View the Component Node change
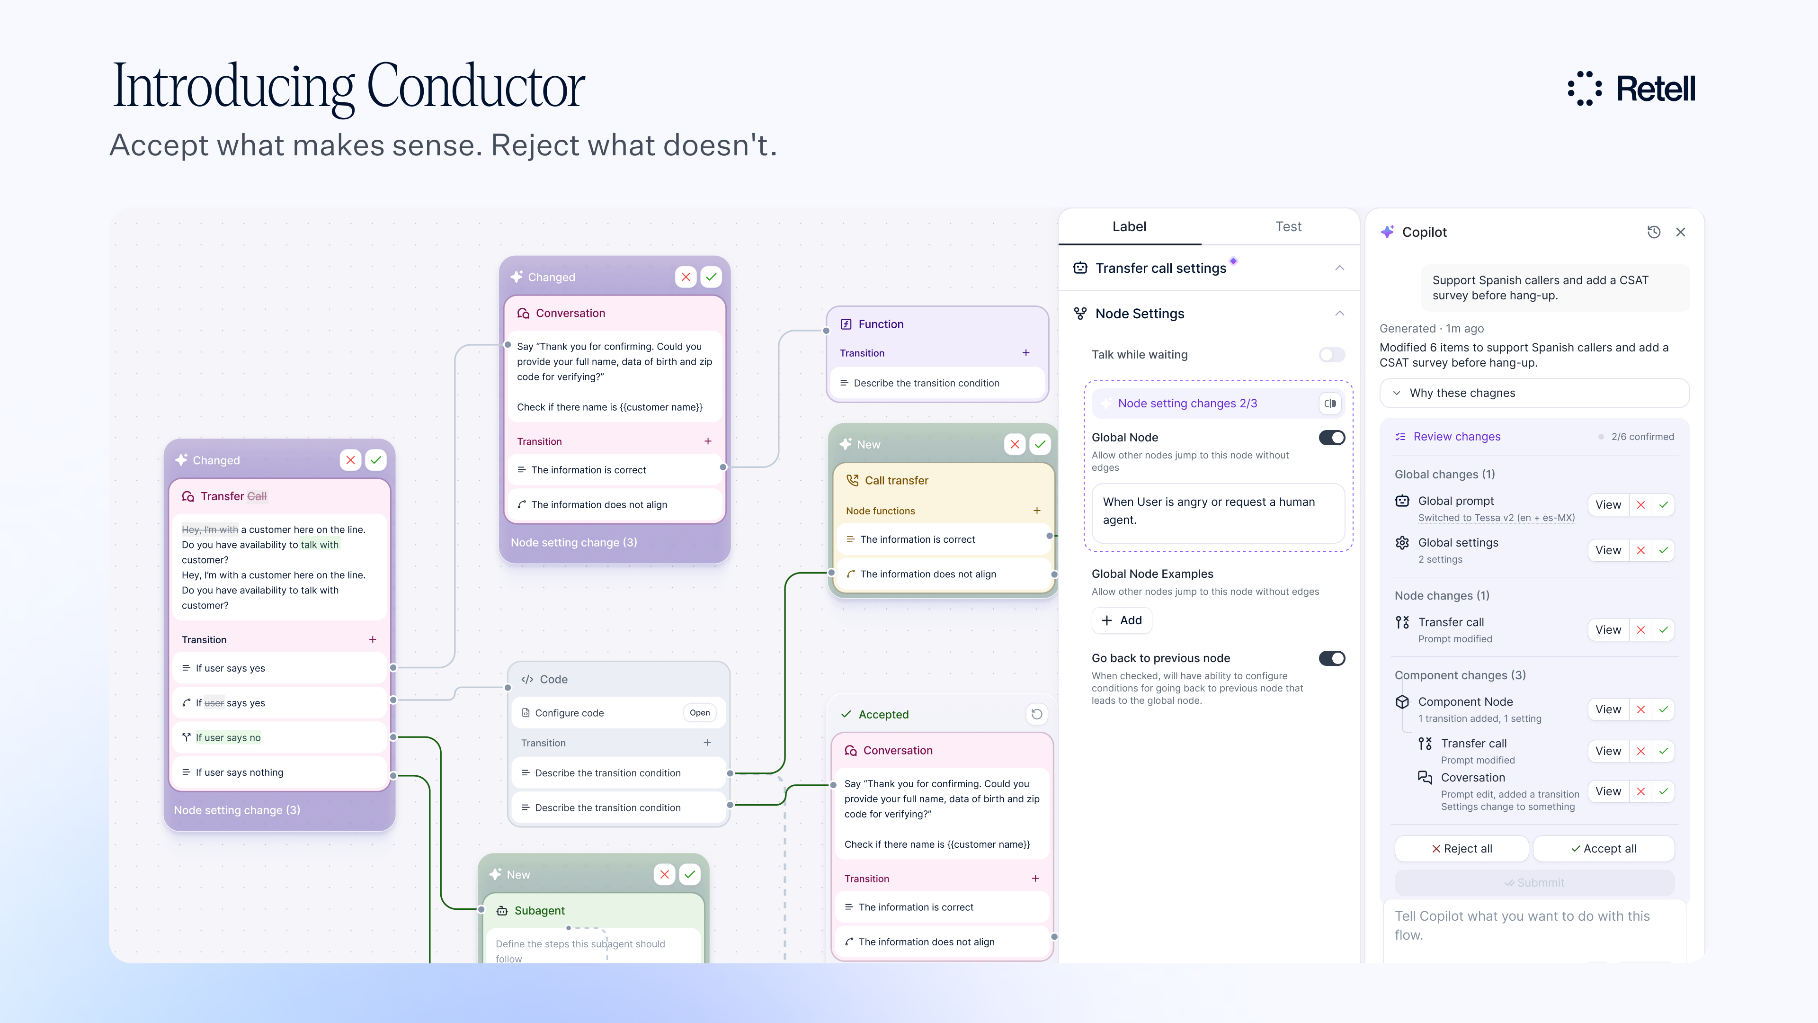 pyautogui.click(x=1608, y=709)
